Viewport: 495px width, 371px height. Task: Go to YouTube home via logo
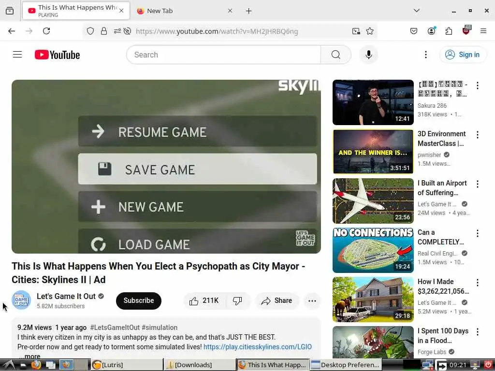point(57,55)
